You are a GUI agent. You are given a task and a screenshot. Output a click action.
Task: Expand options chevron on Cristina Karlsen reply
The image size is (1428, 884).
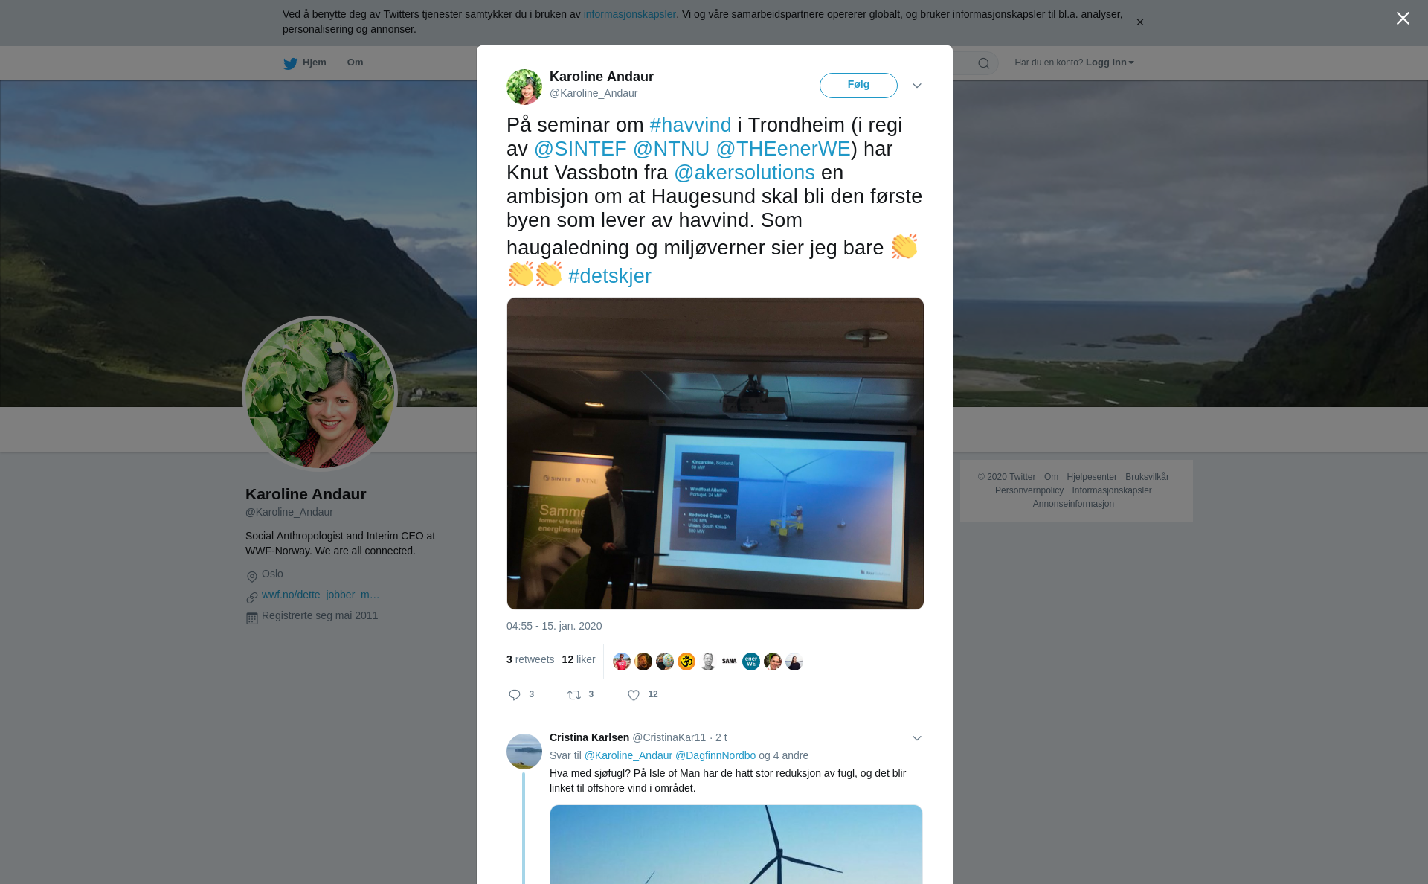pyautogui.click(x=917, y=738)
